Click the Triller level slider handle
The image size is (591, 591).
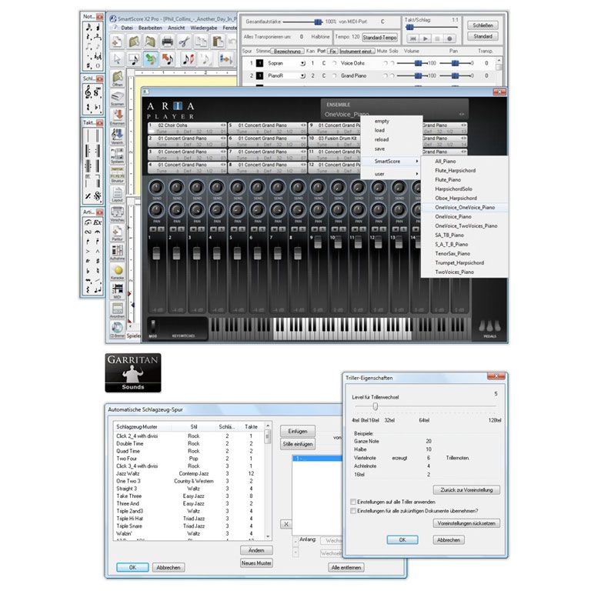(x=376, y=406)
